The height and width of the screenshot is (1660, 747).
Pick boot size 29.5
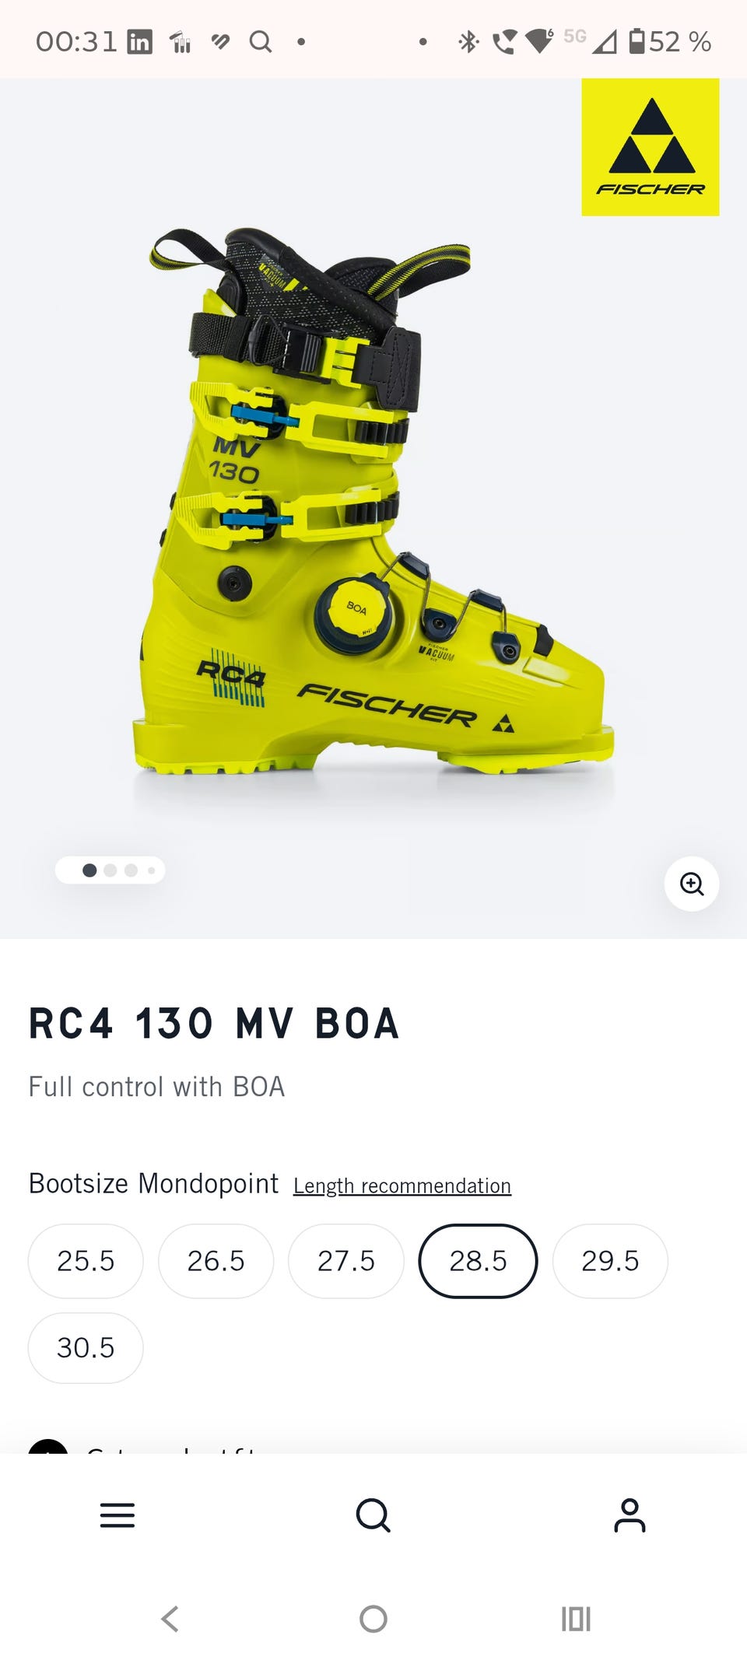click(x=610, y=1260)
